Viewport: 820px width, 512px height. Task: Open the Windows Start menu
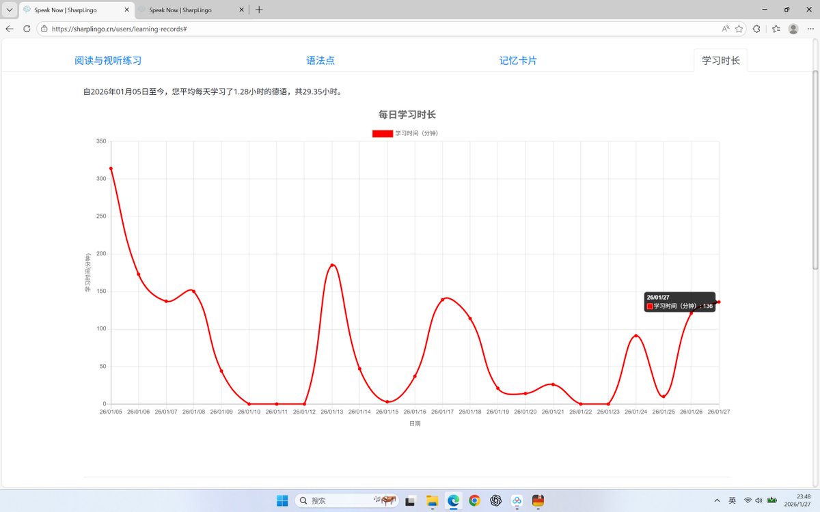pos(282,500)
